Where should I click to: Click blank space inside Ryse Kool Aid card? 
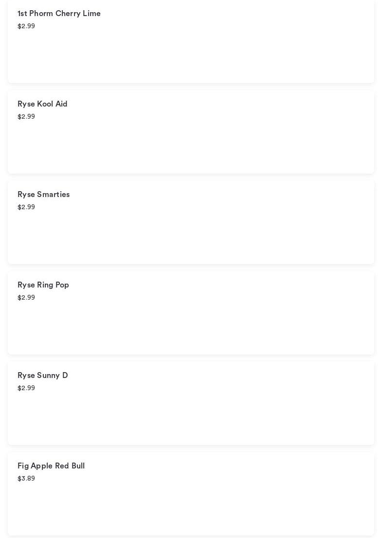click(219, 143)
